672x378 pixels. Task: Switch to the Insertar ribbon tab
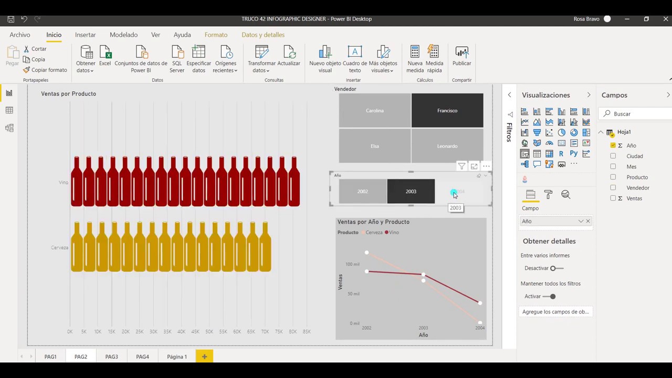pyautogui.click(x=85, y=35)
